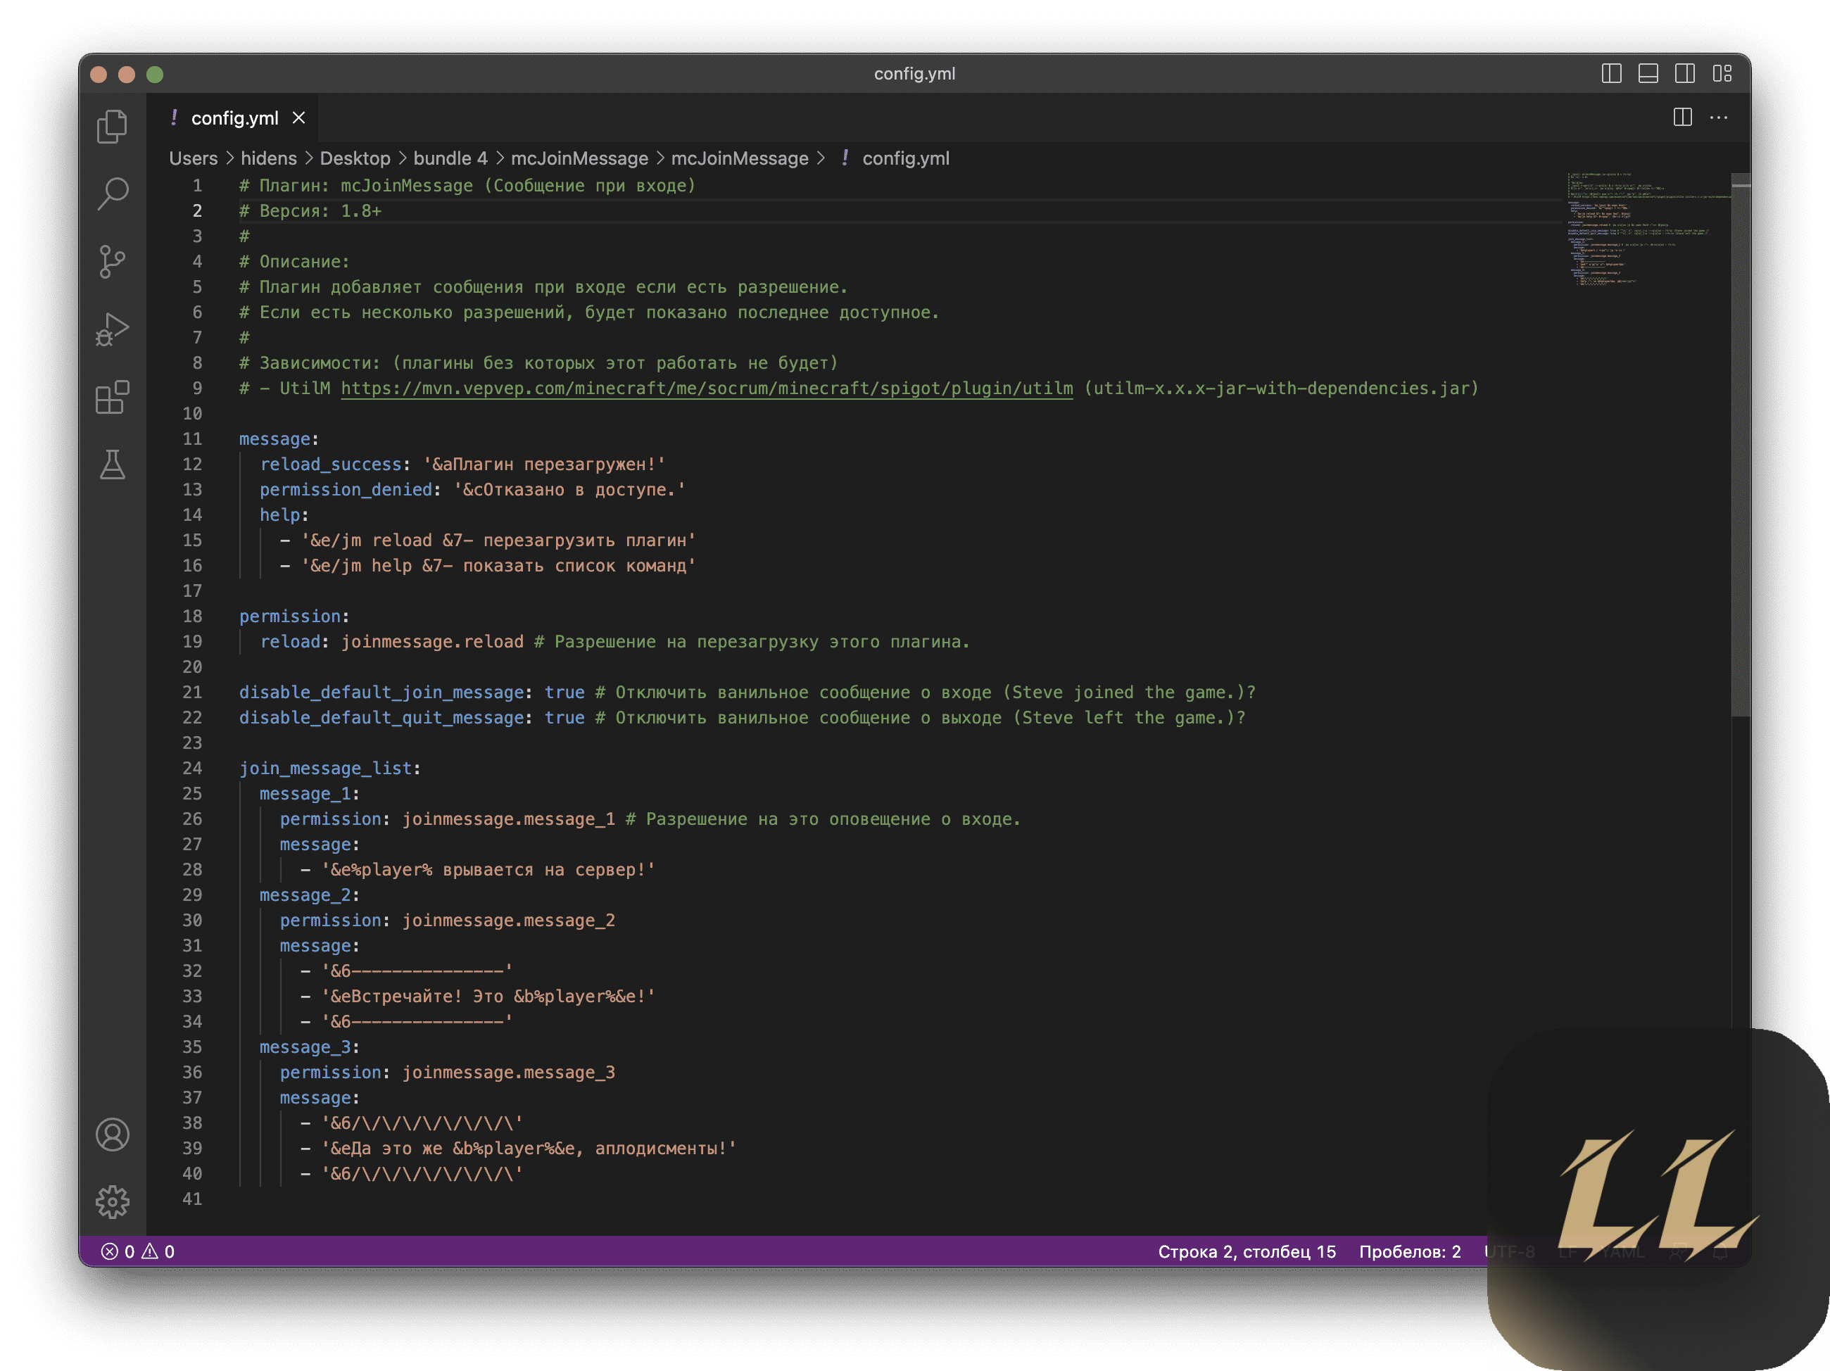
Task: Click the errors and warnings status indicator
Action: 137,1251
